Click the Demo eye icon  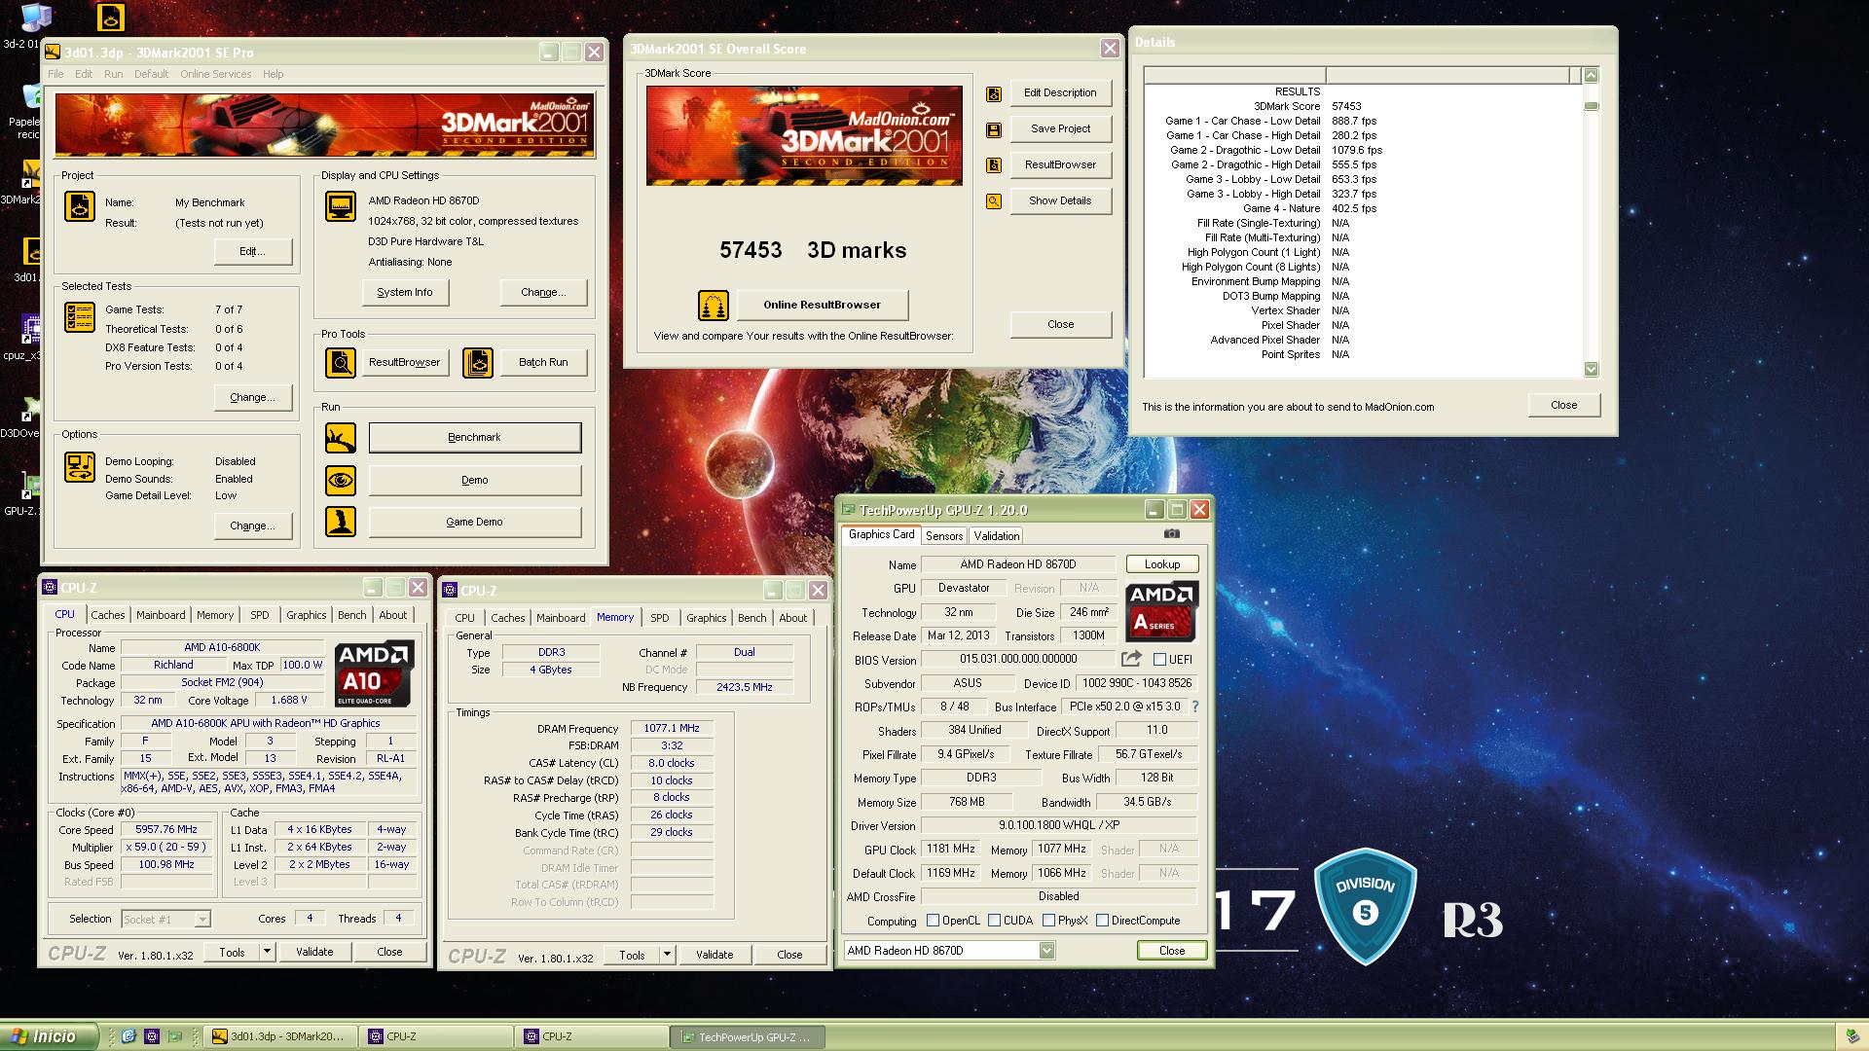(x=341, y=480)
